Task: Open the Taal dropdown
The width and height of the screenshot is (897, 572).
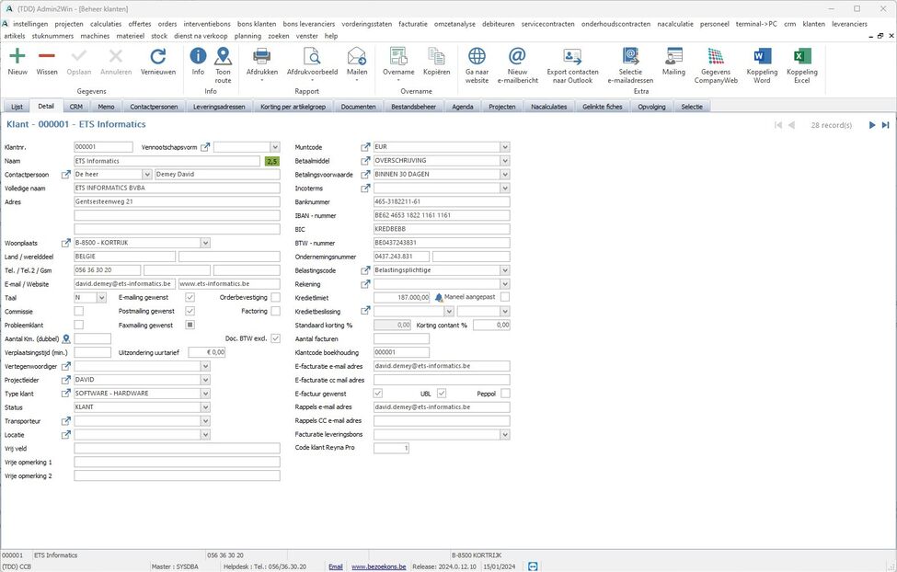Action: pyautogui.click(x=99, y=297)
